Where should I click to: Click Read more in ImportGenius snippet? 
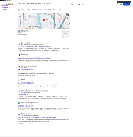(x=60, y=62)
